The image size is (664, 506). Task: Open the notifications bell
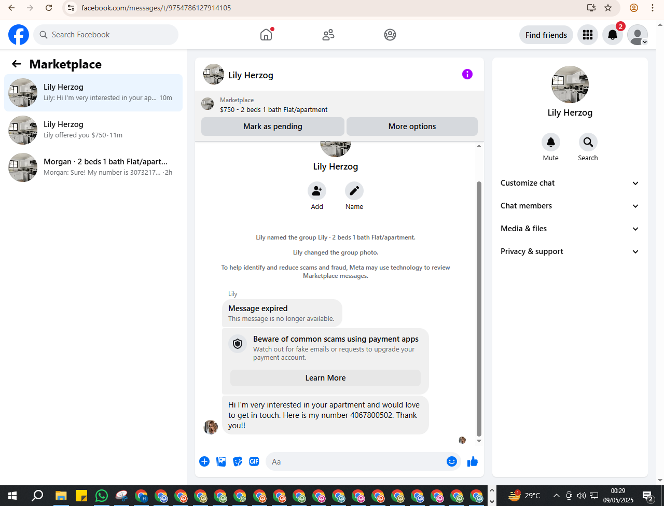613,35
